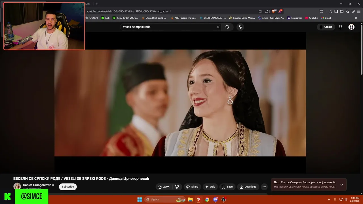363x204 pixels.
Task: Open the Kick bookmark
Action: (x=105, y=18)
